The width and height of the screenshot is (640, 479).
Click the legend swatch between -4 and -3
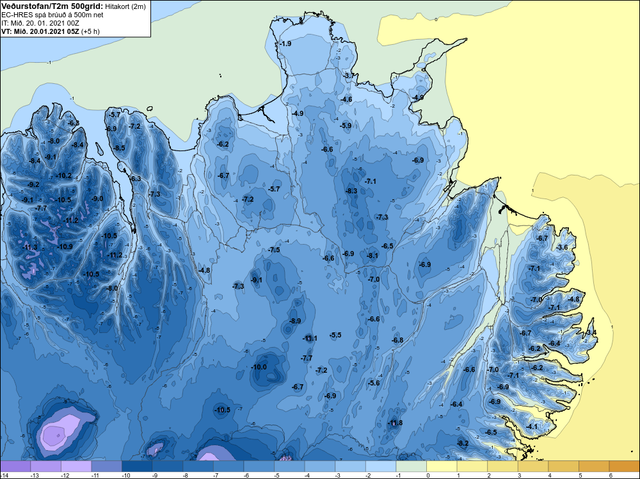click(320, 466)
